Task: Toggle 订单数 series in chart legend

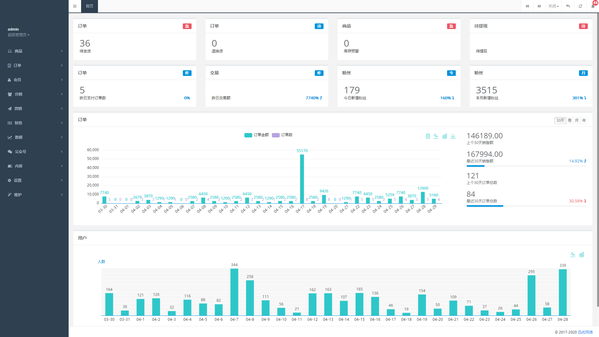Action: pos(282,135)
